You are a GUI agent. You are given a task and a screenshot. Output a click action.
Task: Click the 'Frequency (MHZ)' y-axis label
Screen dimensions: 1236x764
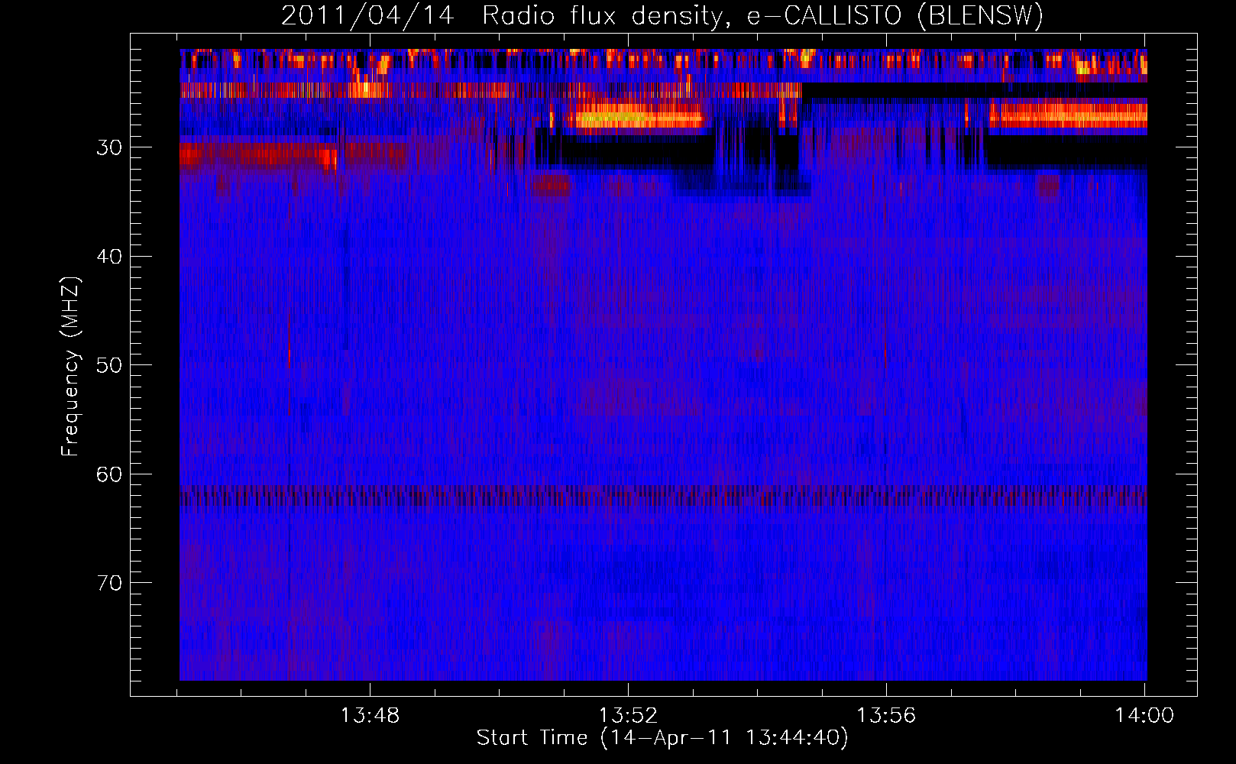70,367
